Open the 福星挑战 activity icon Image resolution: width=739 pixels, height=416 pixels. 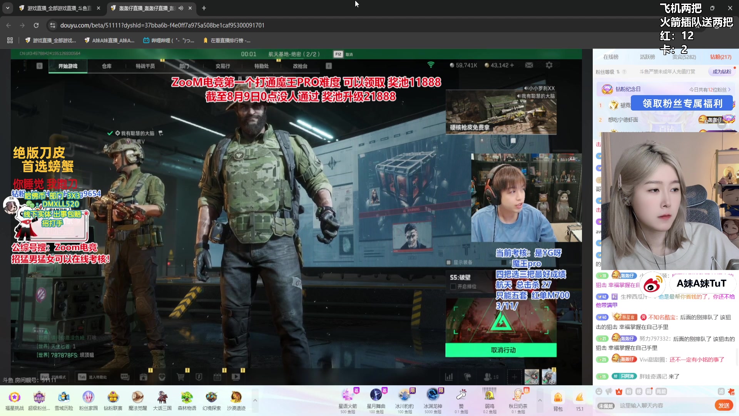tap(14, 401)
